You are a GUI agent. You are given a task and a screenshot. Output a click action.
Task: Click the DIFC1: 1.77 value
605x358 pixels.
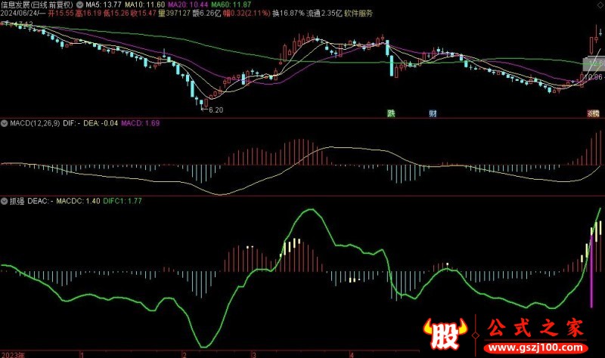pyautogui.click(x=123, y=201)
